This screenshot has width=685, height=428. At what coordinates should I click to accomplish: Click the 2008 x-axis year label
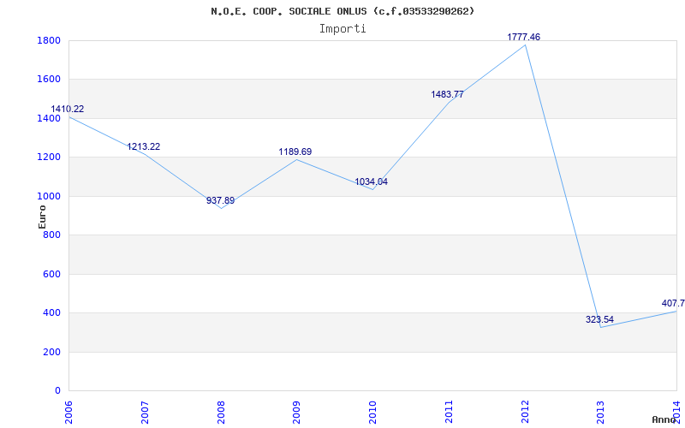pos(221,413)
